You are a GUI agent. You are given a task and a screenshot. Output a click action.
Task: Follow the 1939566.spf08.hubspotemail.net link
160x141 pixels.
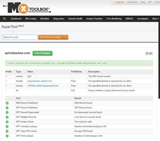pos(43,86)
